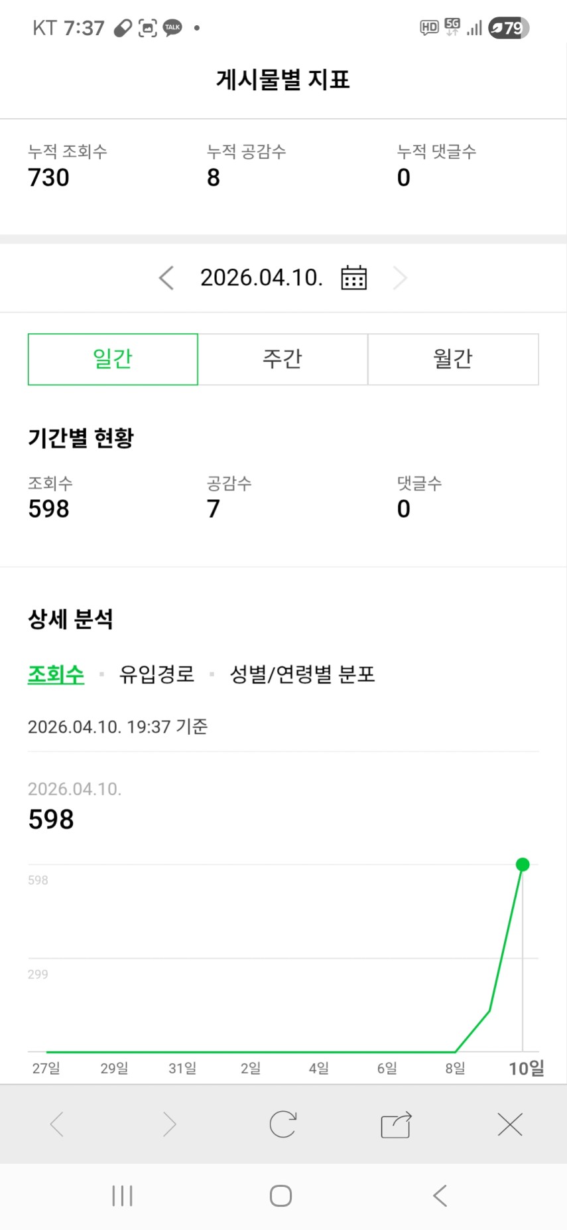This screenshot has width=567, height=1230.
Task: Tap the date text 2026.04.10. in selector
Action: click(261, 277)
